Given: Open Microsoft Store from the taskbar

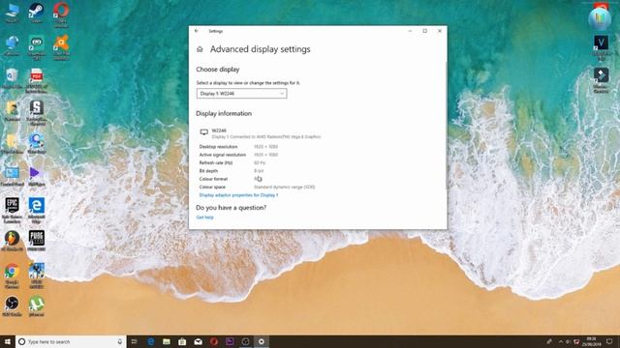Looking at the screenshot, I should (x=182, y=341).
